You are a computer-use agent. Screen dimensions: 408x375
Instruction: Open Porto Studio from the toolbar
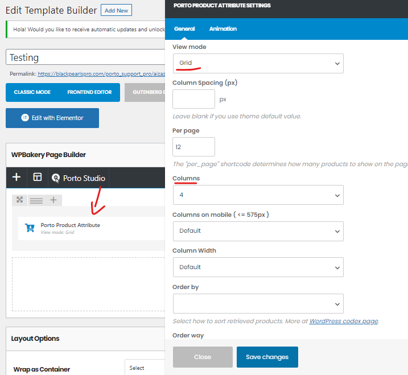[79, 178]
